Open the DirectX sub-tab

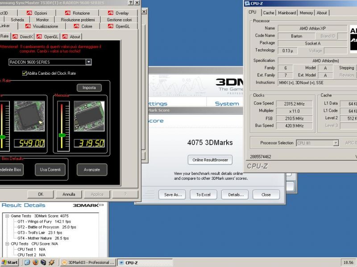click(23, 36)
